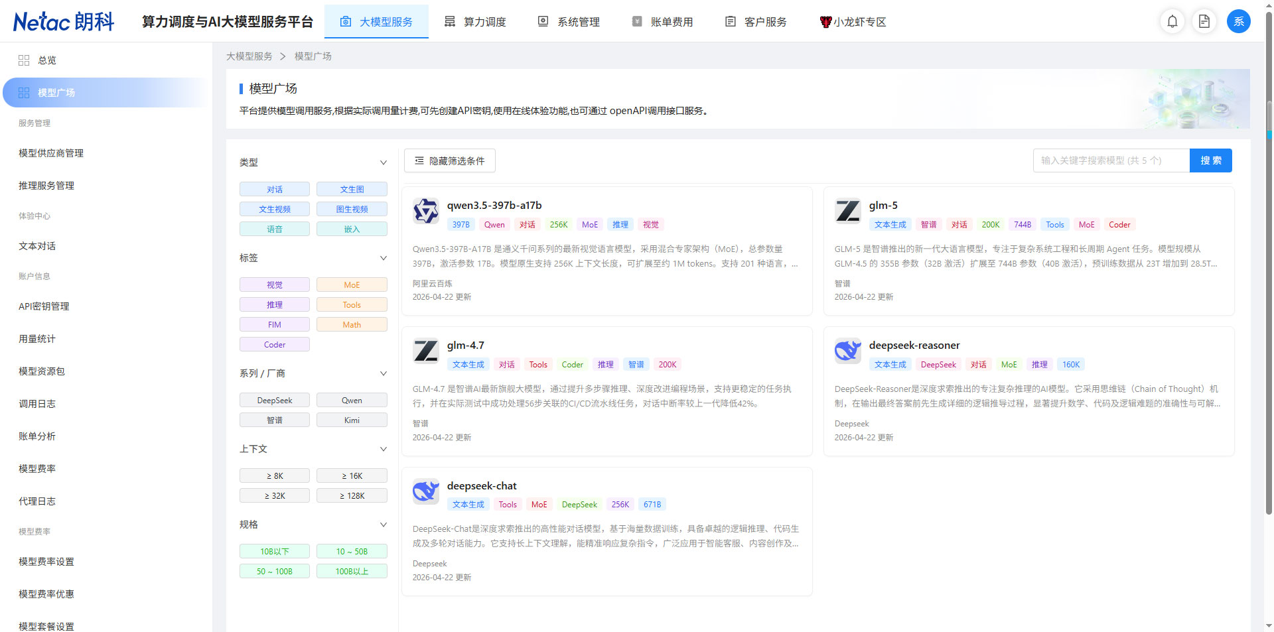Click the glm-5 model logo
This screenshot has height=632, width=1274.
coord(848,211)
